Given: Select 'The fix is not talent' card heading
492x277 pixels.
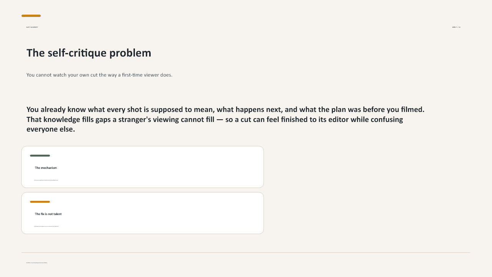Looking at the screenshot, I should tap(48, 214).
